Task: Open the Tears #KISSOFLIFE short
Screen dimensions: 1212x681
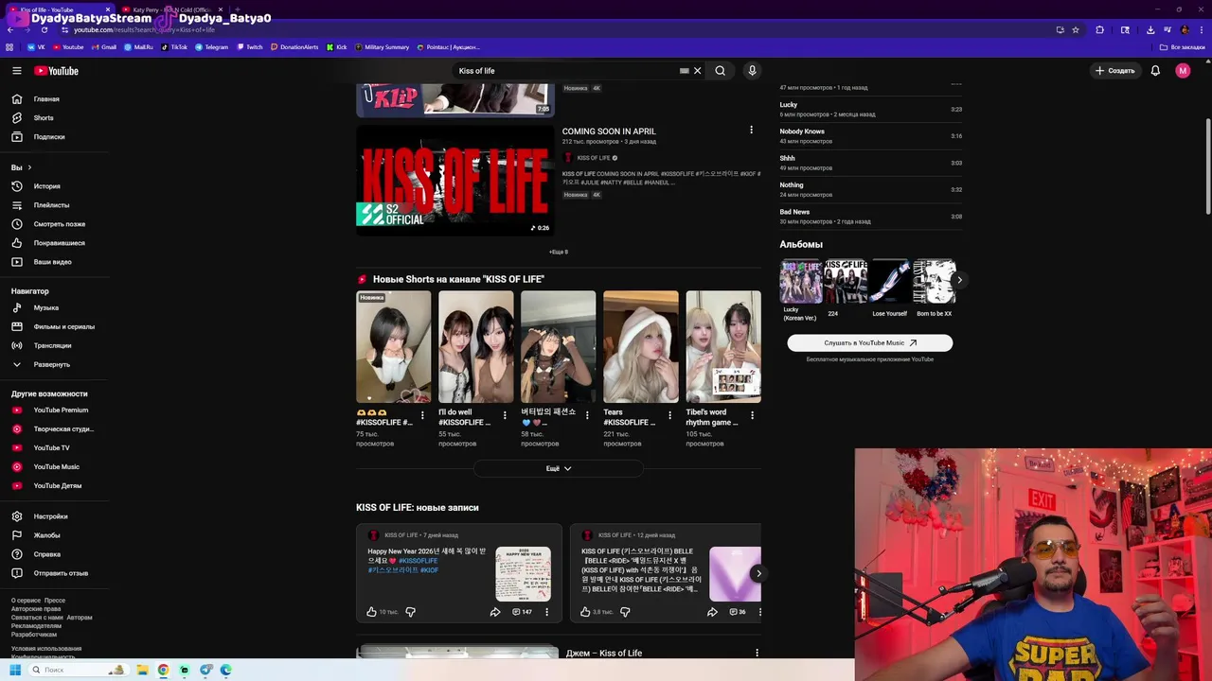Action: click(641, 347)
